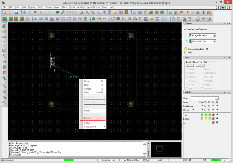Click the red X Delete icon
233x163 pixels.
(35, 12)
